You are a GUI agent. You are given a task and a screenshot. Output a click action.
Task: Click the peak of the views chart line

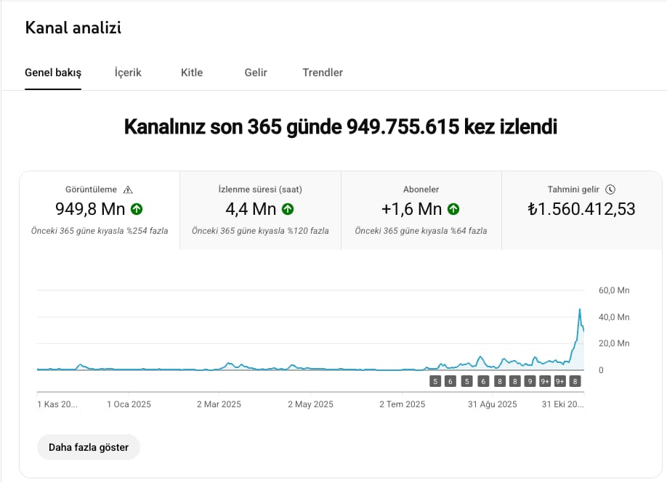(579, 310)
